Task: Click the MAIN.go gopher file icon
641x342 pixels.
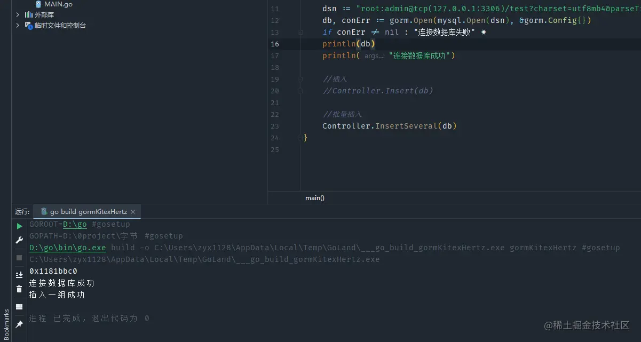Action: 38,4
